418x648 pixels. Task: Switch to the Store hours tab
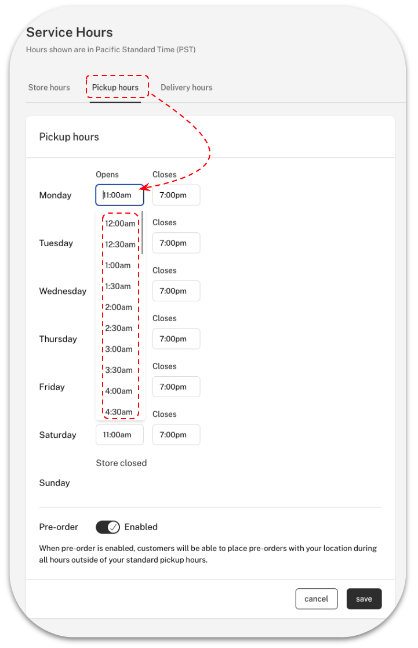[49, 88]
